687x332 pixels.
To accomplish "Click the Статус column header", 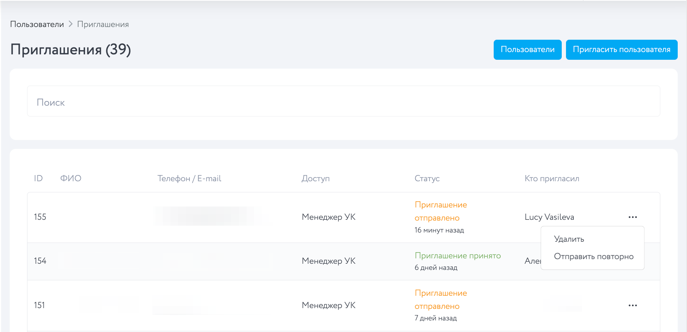I will [x=427, y=179].
